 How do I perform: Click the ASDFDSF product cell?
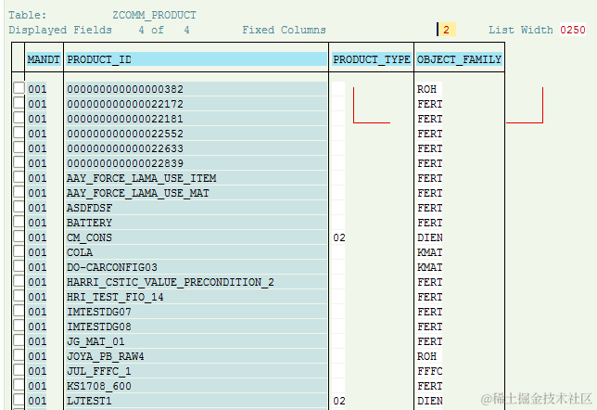pos(197,208)
